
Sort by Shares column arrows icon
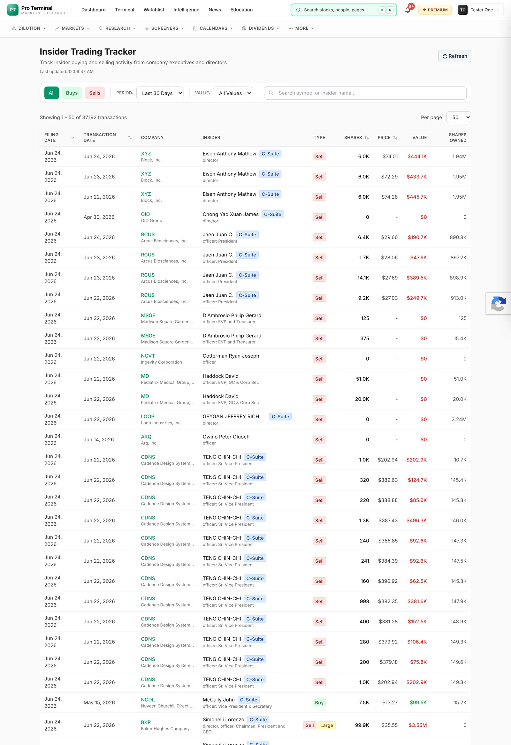[366, 138]
